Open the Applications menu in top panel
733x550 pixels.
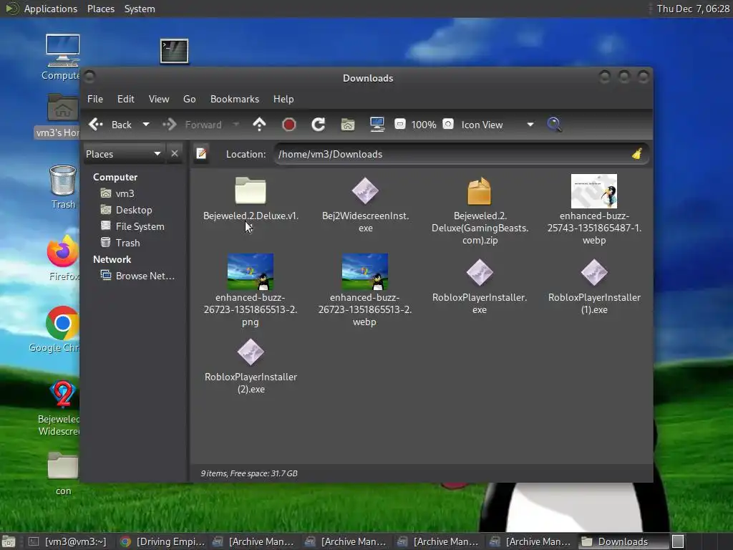tap(51, 9)
